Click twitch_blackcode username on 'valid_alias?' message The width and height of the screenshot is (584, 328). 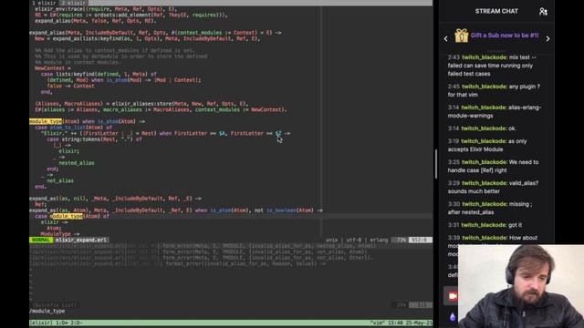coord(485,183)
